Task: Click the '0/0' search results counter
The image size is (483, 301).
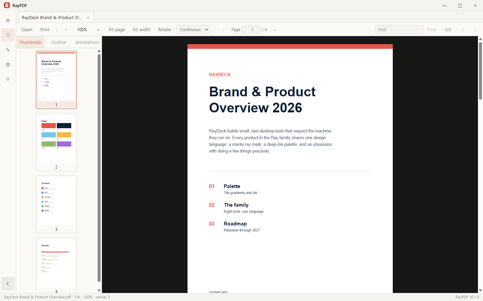Action: 448,29
